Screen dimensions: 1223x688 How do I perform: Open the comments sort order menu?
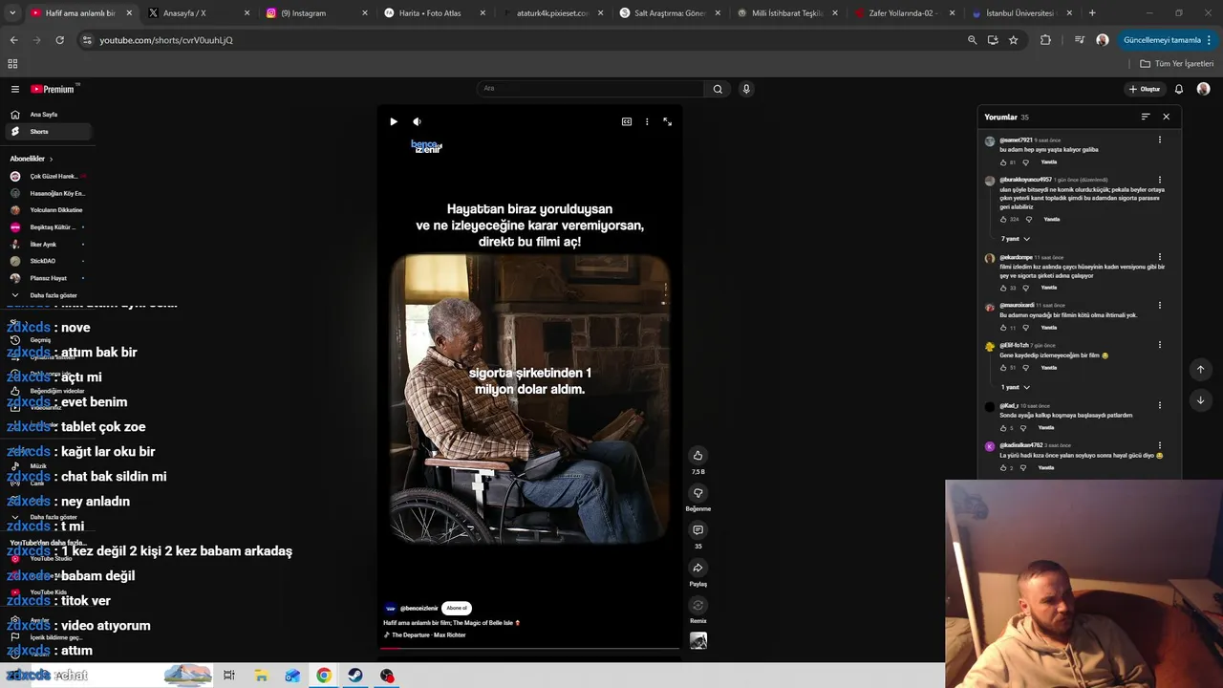pos(1145,117)
